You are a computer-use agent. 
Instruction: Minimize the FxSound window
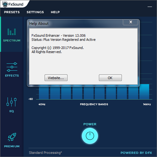click(150, 7)
